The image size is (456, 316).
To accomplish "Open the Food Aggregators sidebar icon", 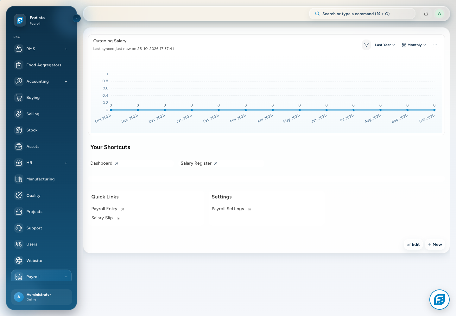I will coord(19,65).
